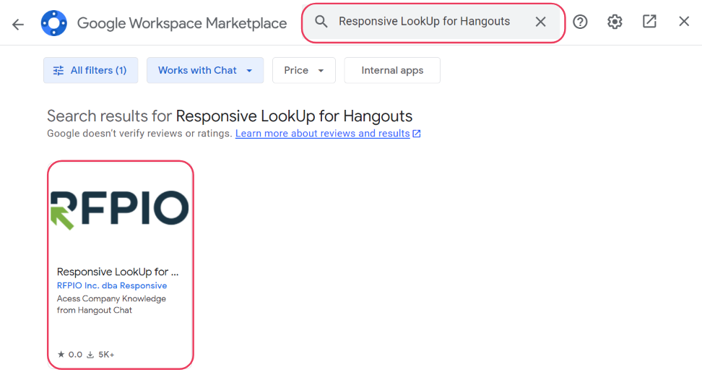Open settings gear icon
Viewport: 702px width, 380px height.
(x=615, y=22)
